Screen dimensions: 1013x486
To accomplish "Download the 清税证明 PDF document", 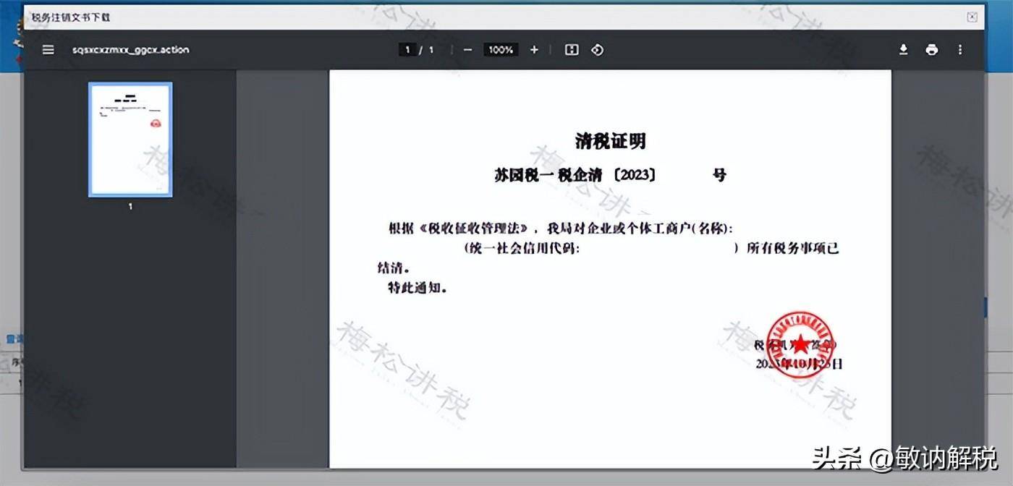I will click(903, 49).
